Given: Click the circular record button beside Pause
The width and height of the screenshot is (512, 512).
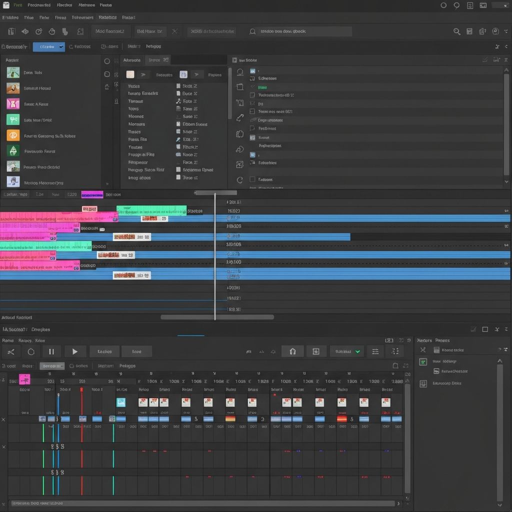Looking at the screenshot, I should 31,351.
